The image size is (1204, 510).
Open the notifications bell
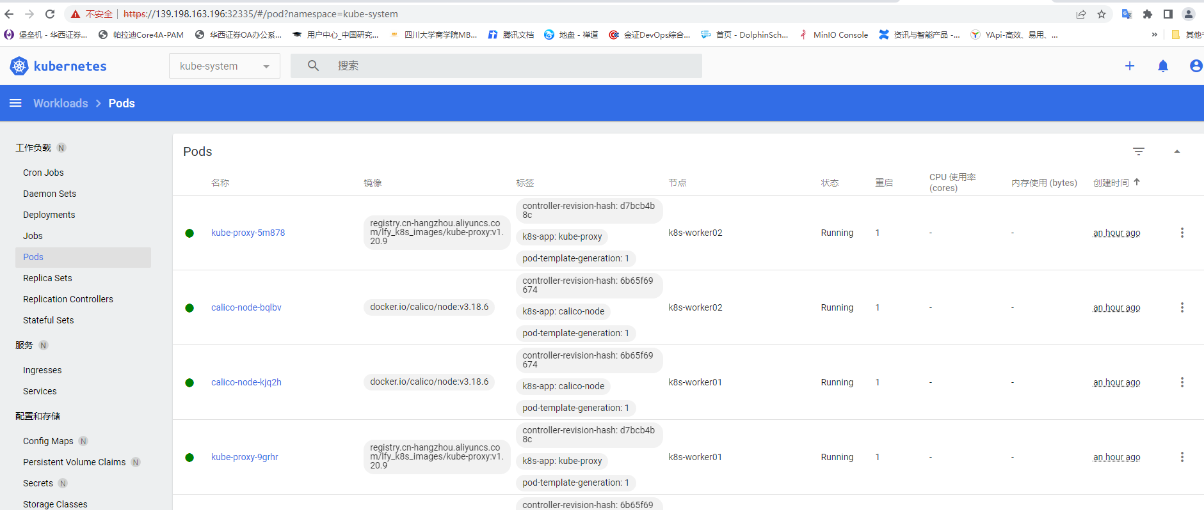pos(1163,66)
